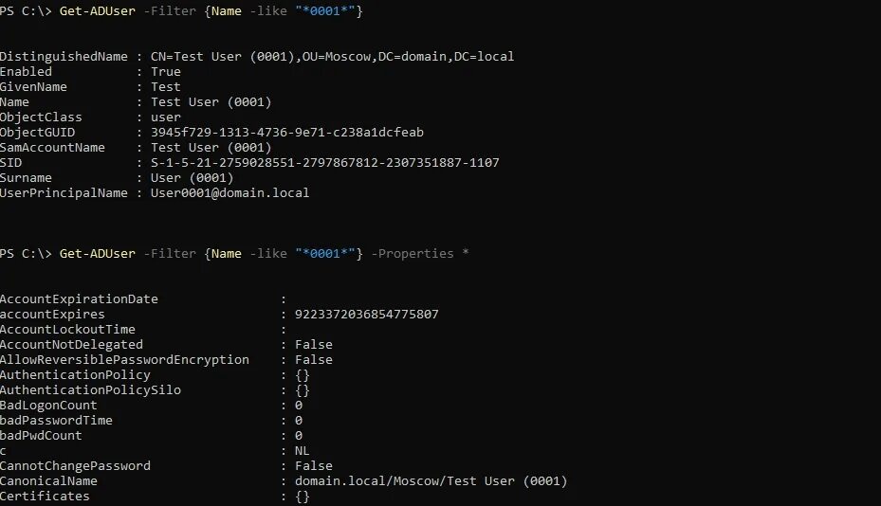This screenshot has width=881, height=506.
Task: Click the accountExpires value 9223372036854775807
Action: (367, 314)
